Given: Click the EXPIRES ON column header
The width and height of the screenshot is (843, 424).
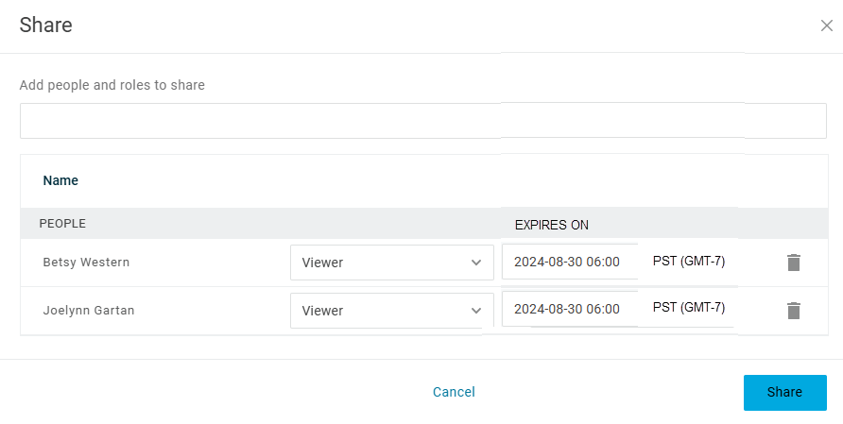Looking at the screenshot, I should tap(551, 225).
